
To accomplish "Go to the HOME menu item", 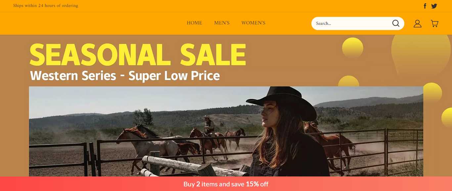I will pyautogui.click(x=195, y=23).
